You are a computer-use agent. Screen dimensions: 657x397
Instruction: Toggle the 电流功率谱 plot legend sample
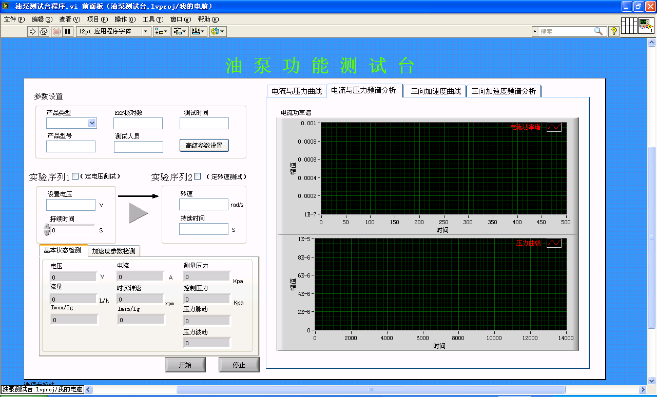click(554, 127)
